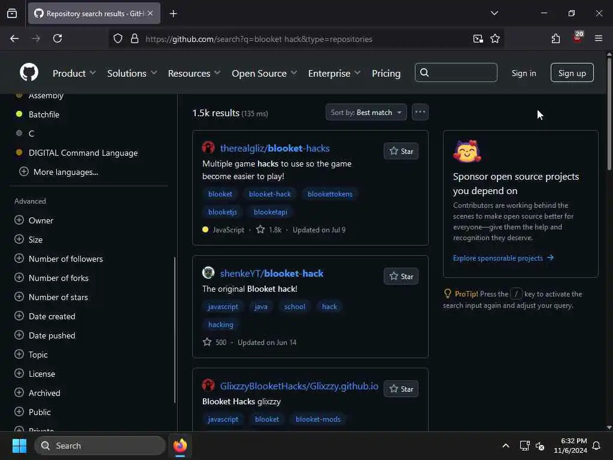
Task: Open GlixzzyBlooketHacks/Glixzzy.github.io link
Action: tap(299, 386)
